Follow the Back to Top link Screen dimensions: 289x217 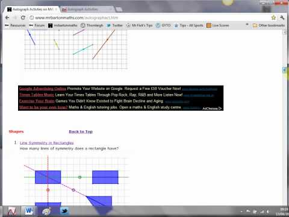click(81, 131)
